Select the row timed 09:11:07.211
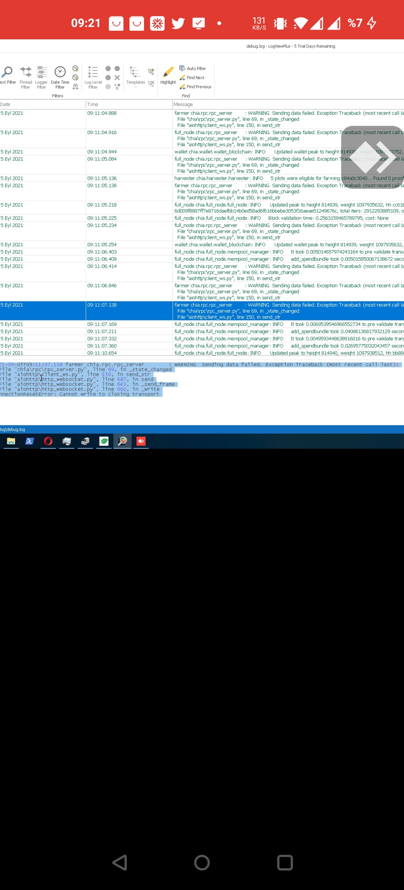 point(202,332)
